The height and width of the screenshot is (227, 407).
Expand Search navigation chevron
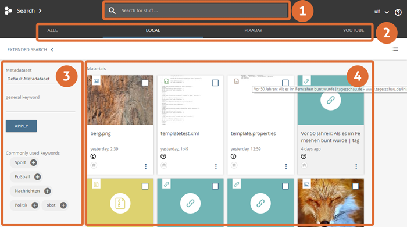click(40, 10)
